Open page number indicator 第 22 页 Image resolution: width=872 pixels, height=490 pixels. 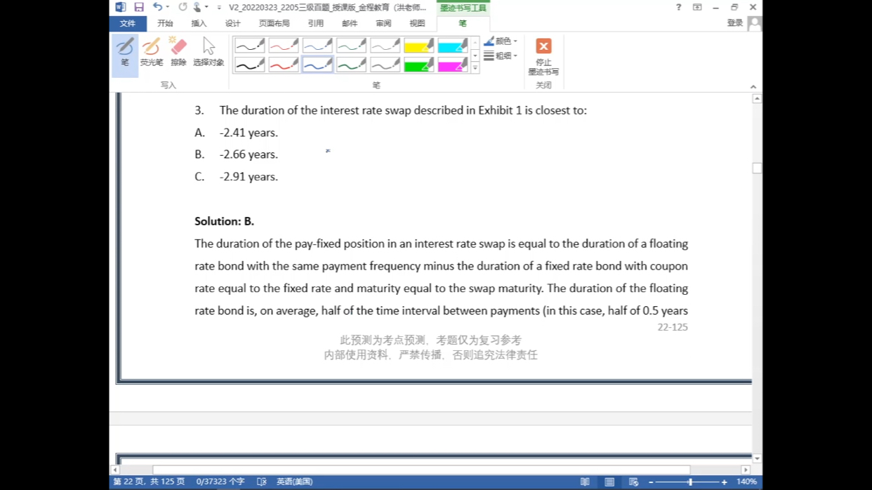(149, 482)
